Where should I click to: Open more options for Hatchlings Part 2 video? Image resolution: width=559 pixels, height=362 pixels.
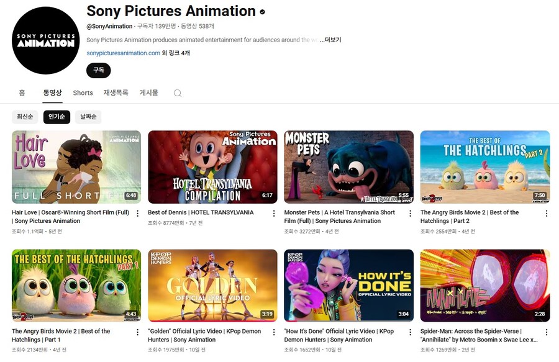pyautogui.click(x=546, y=214)
